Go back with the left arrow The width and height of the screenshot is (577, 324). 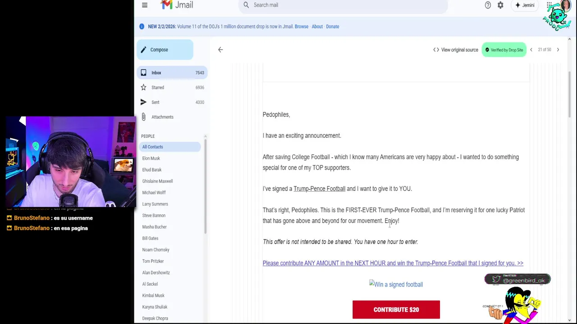point(220,50)
